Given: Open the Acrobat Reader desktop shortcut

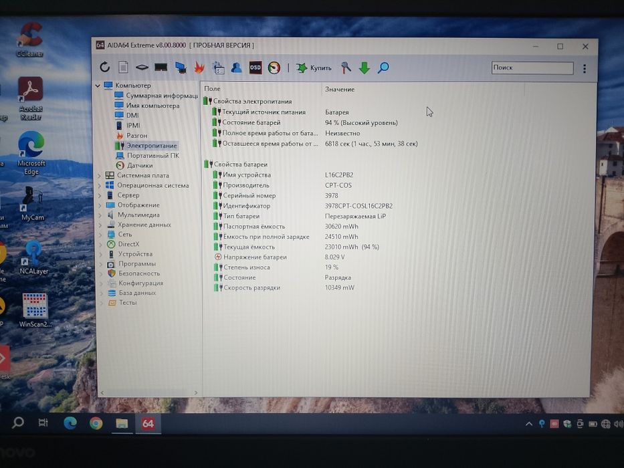Looking at the screenshot, I should tap(31, 99).
